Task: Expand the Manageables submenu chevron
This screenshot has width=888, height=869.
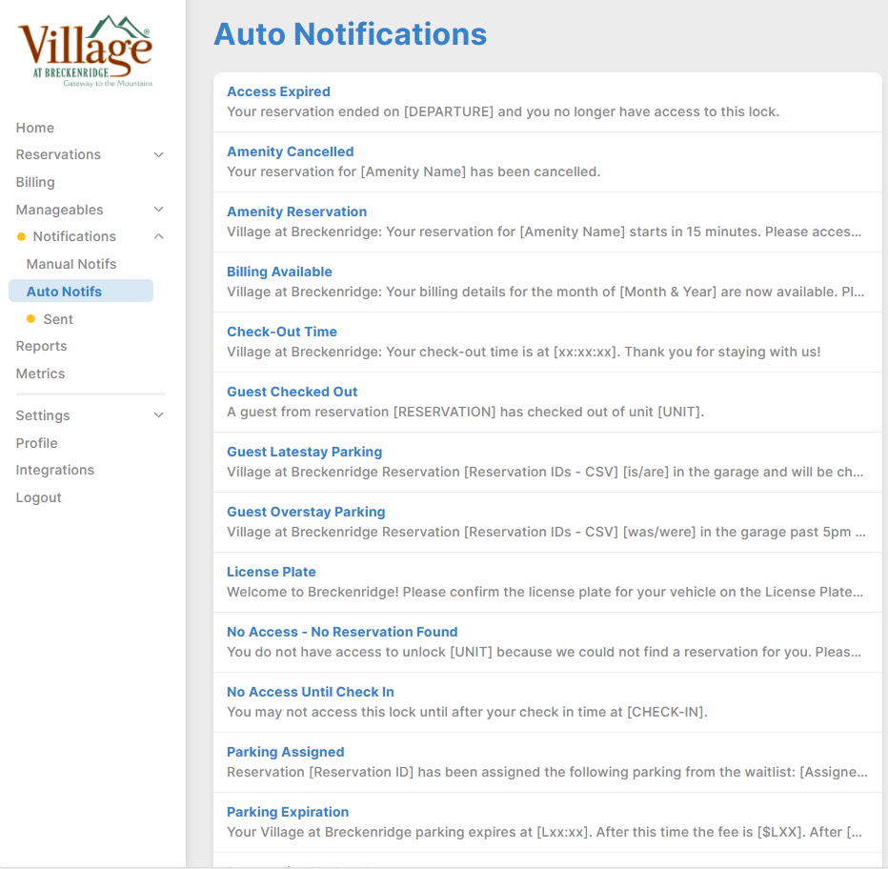Action: coord(159,210)
